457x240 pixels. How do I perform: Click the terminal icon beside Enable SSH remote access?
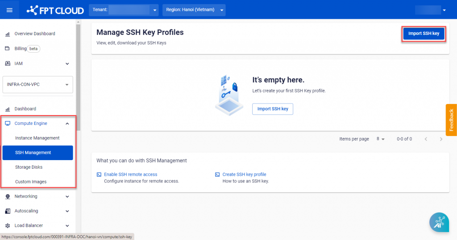point(99,174)
